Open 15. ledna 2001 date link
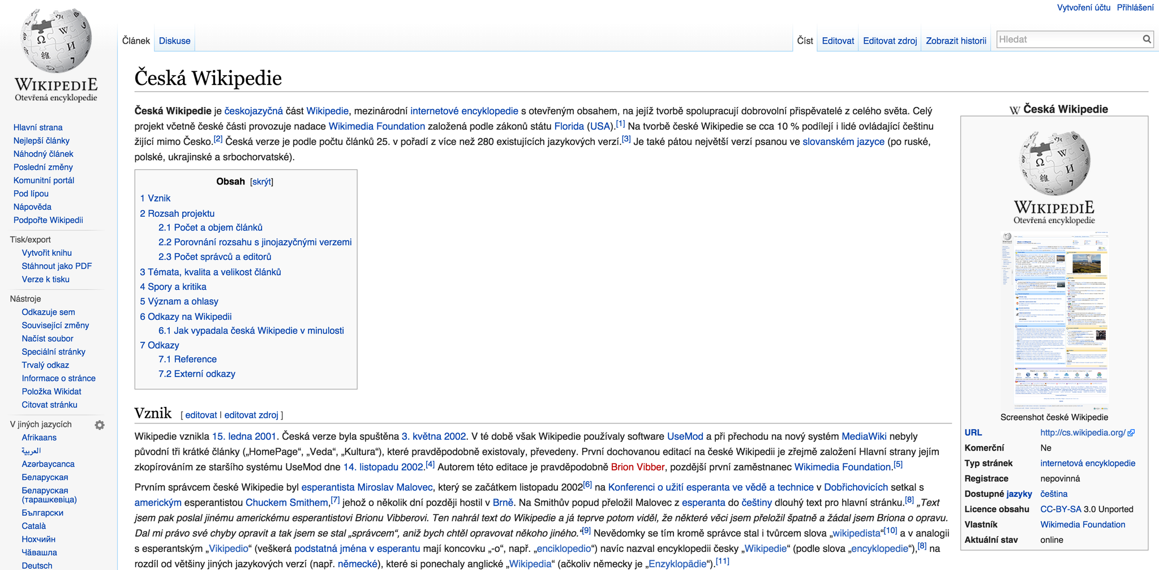Viewport: 1159px width, 570px height. pos(244,437)
